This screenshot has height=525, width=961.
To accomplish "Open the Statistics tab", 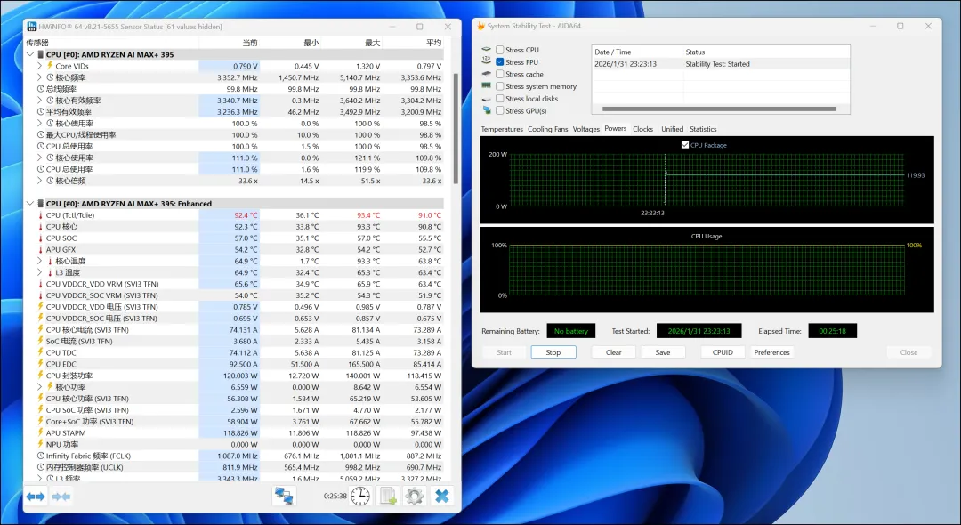I will point(703,129).
